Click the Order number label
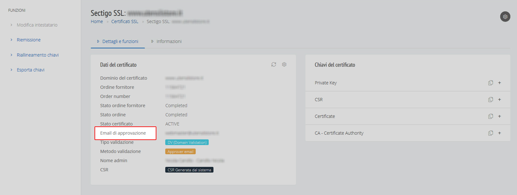This screenshot has width=517, height=195. [115, 96]
